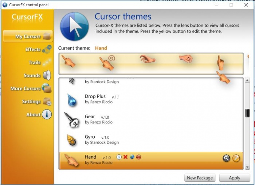Viewport: 255px width, 185px height.
Task: Click the open grabbing hand preview cursor
Action: (x=148, y=59)
